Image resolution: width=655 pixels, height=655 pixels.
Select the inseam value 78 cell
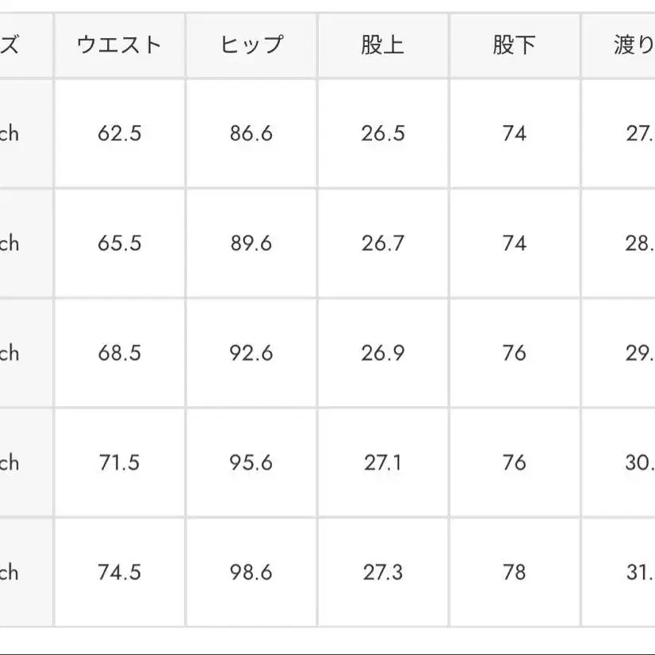(514, 572)
